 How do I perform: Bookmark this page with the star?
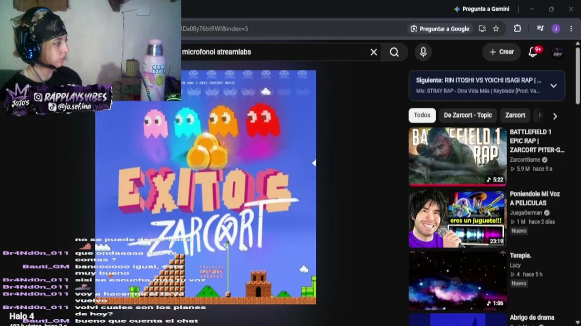pos(496,29)
